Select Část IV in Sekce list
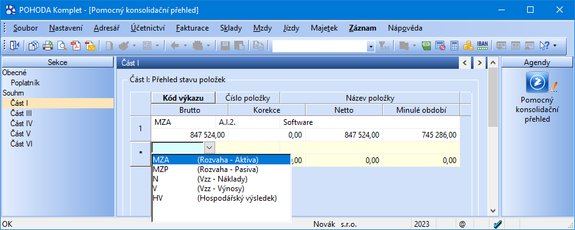 [x=22, y=124]
